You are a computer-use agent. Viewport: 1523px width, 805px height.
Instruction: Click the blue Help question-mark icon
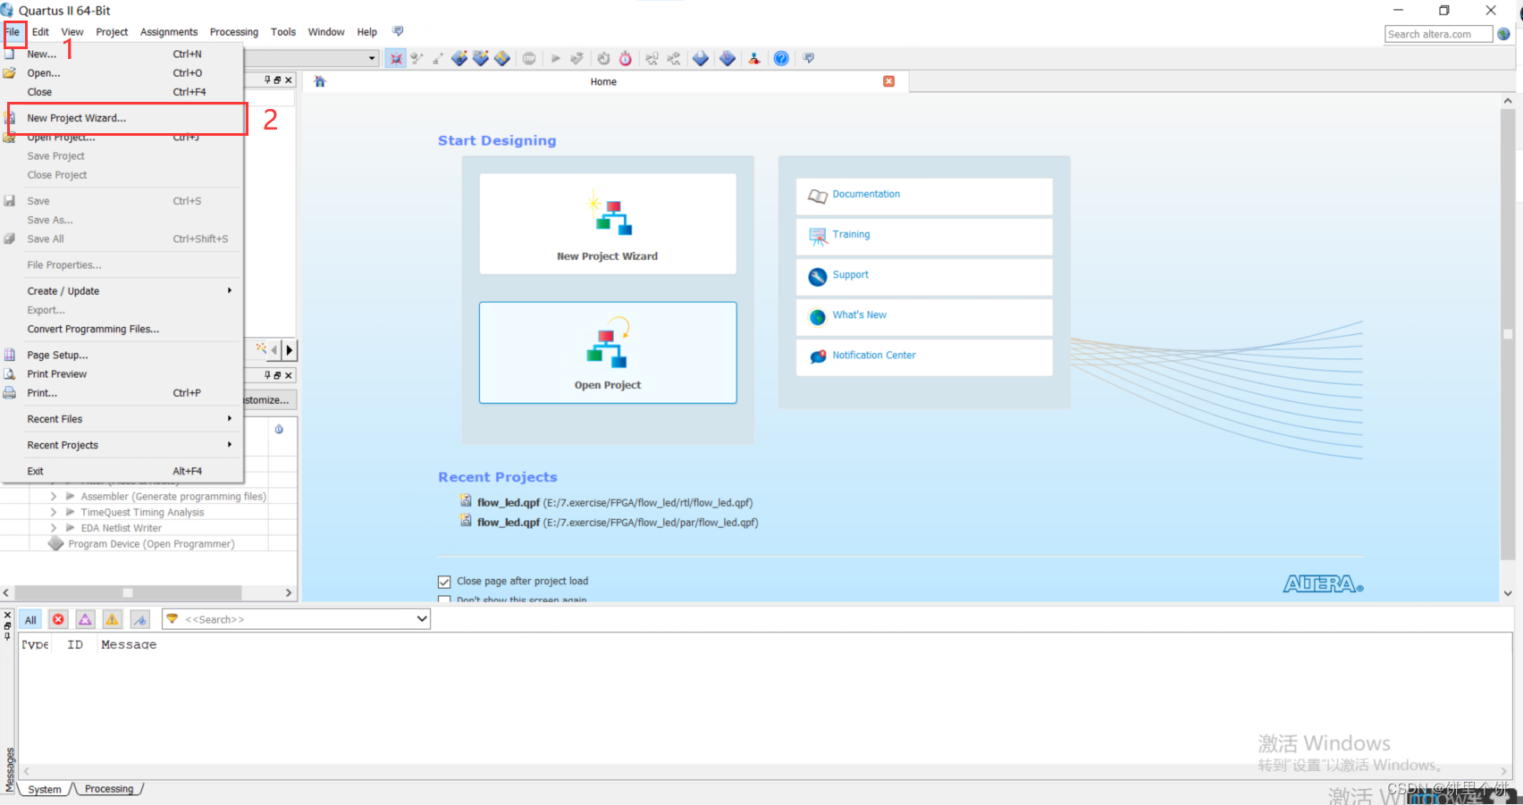coord(781,58)
